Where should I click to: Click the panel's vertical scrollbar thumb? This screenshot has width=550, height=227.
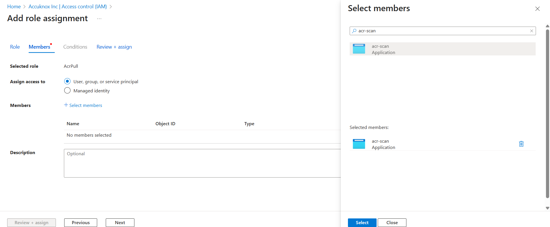[x=547, y=113]
